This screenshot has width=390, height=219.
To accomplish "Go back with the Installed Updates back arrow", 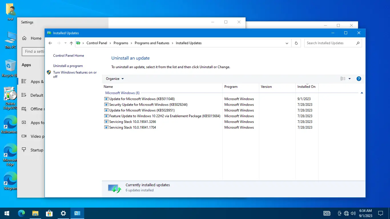I will pos(50,43).
